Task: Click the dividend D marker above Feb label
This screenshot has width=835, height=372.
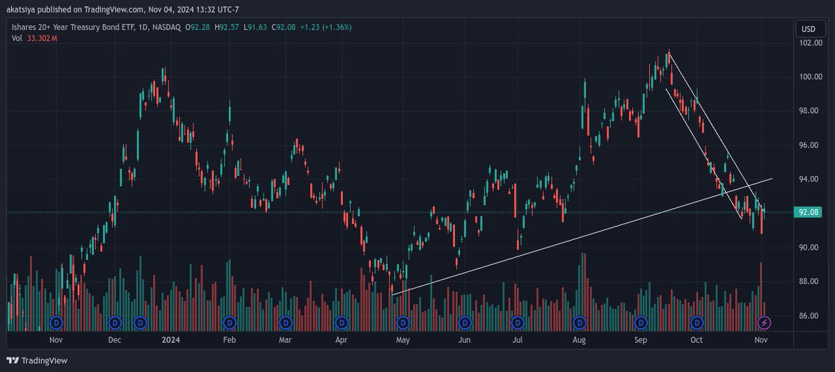Action: click(230, 323)
